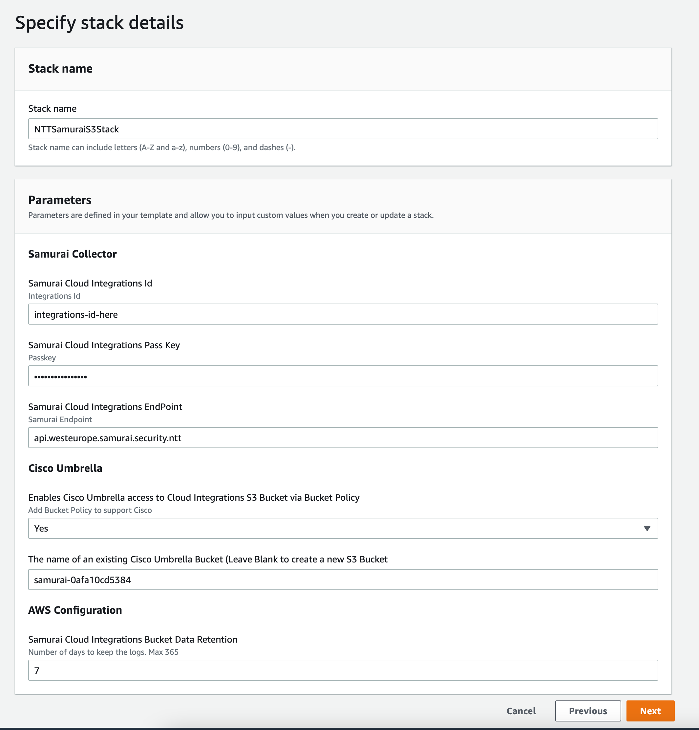Click the 'Samurai Cloud Integrations EndPoint' label
Screen dimensions: 699x730
105,407
